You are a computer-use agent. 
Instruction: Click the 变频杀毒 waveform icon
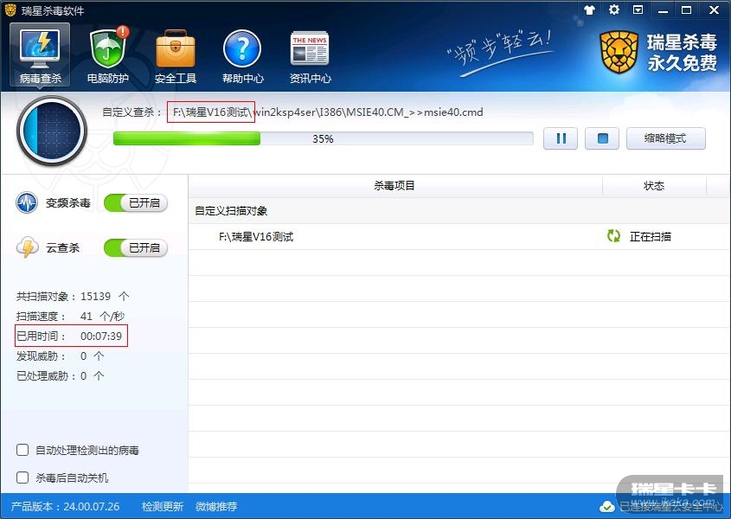[27, 203]
